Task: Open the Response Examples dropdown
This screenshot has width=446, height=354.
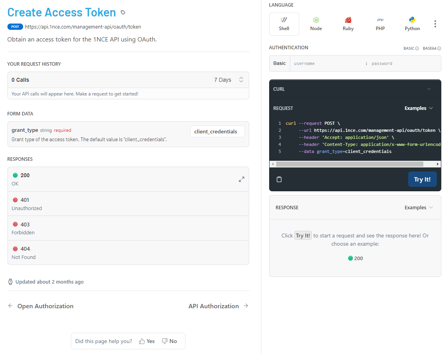Action: pos(419,208)
